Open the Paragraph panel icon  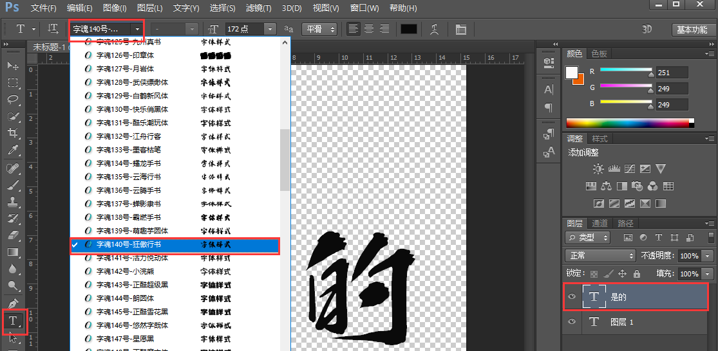pyautogui.click(x=549, y=108)
